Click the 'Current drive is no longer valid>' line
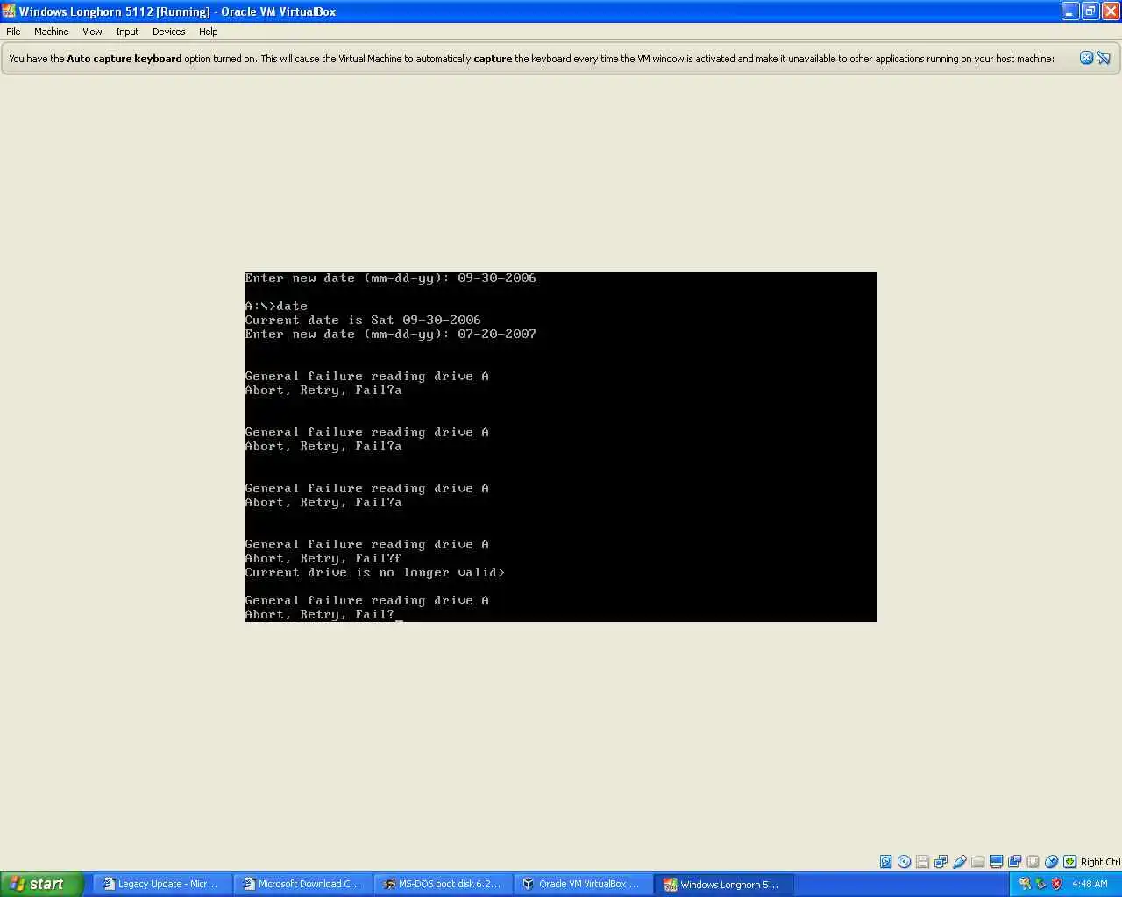This screenshot has width=1122, height=897. pyautogui.click(x=374, y=572)
